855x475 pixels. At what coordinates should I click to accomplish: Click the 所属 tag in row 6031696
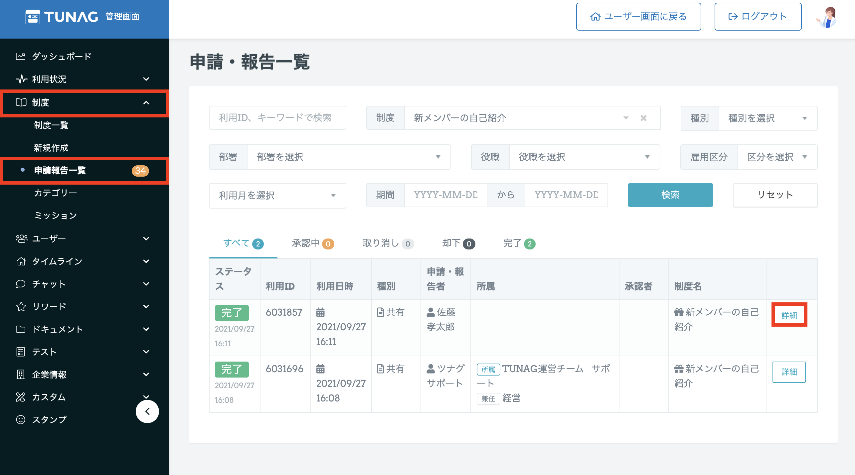pos(488,369)
